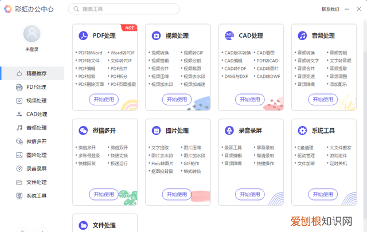Select PDF拆分 tool entry
This screenshot has height=232, width=367.
coord(119,77)
